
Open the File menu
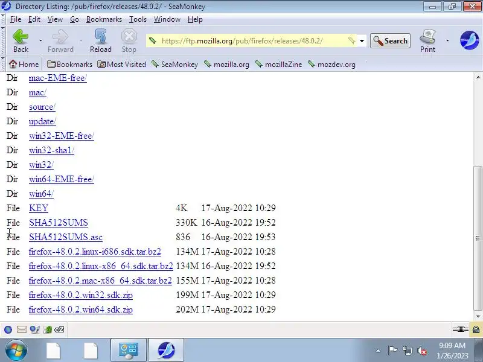click(16, 19)
